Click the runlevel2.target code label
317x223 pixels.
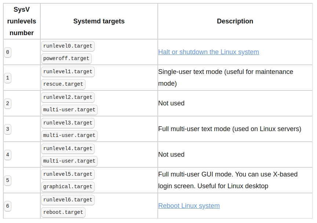[68, 97]
